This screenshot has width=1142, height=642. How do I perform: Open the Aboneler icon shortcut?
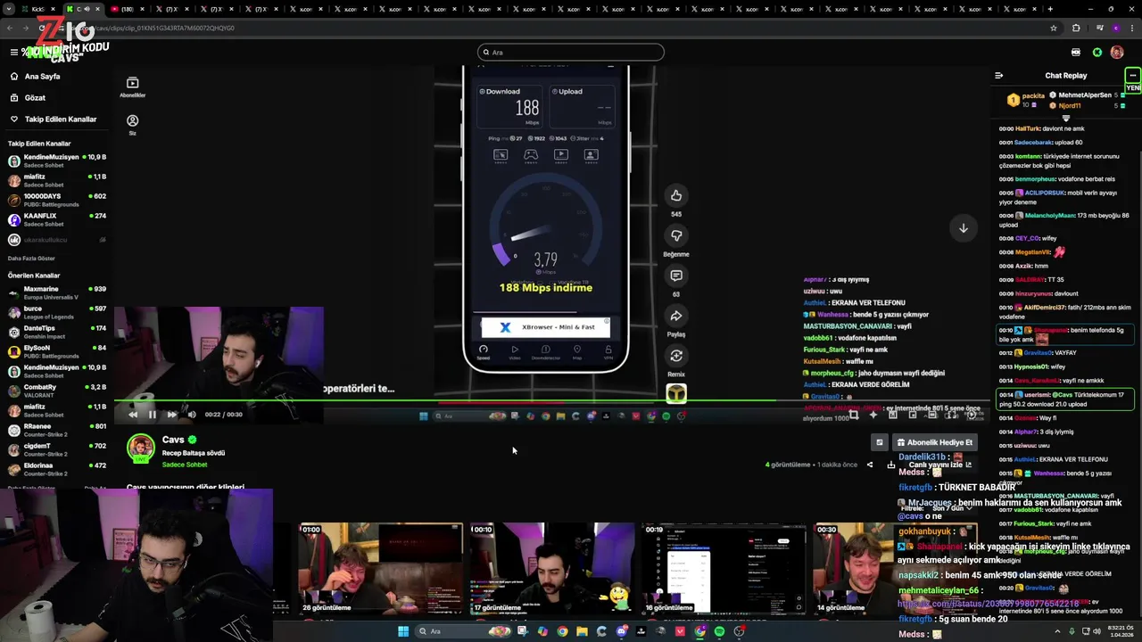coord(132,86)
